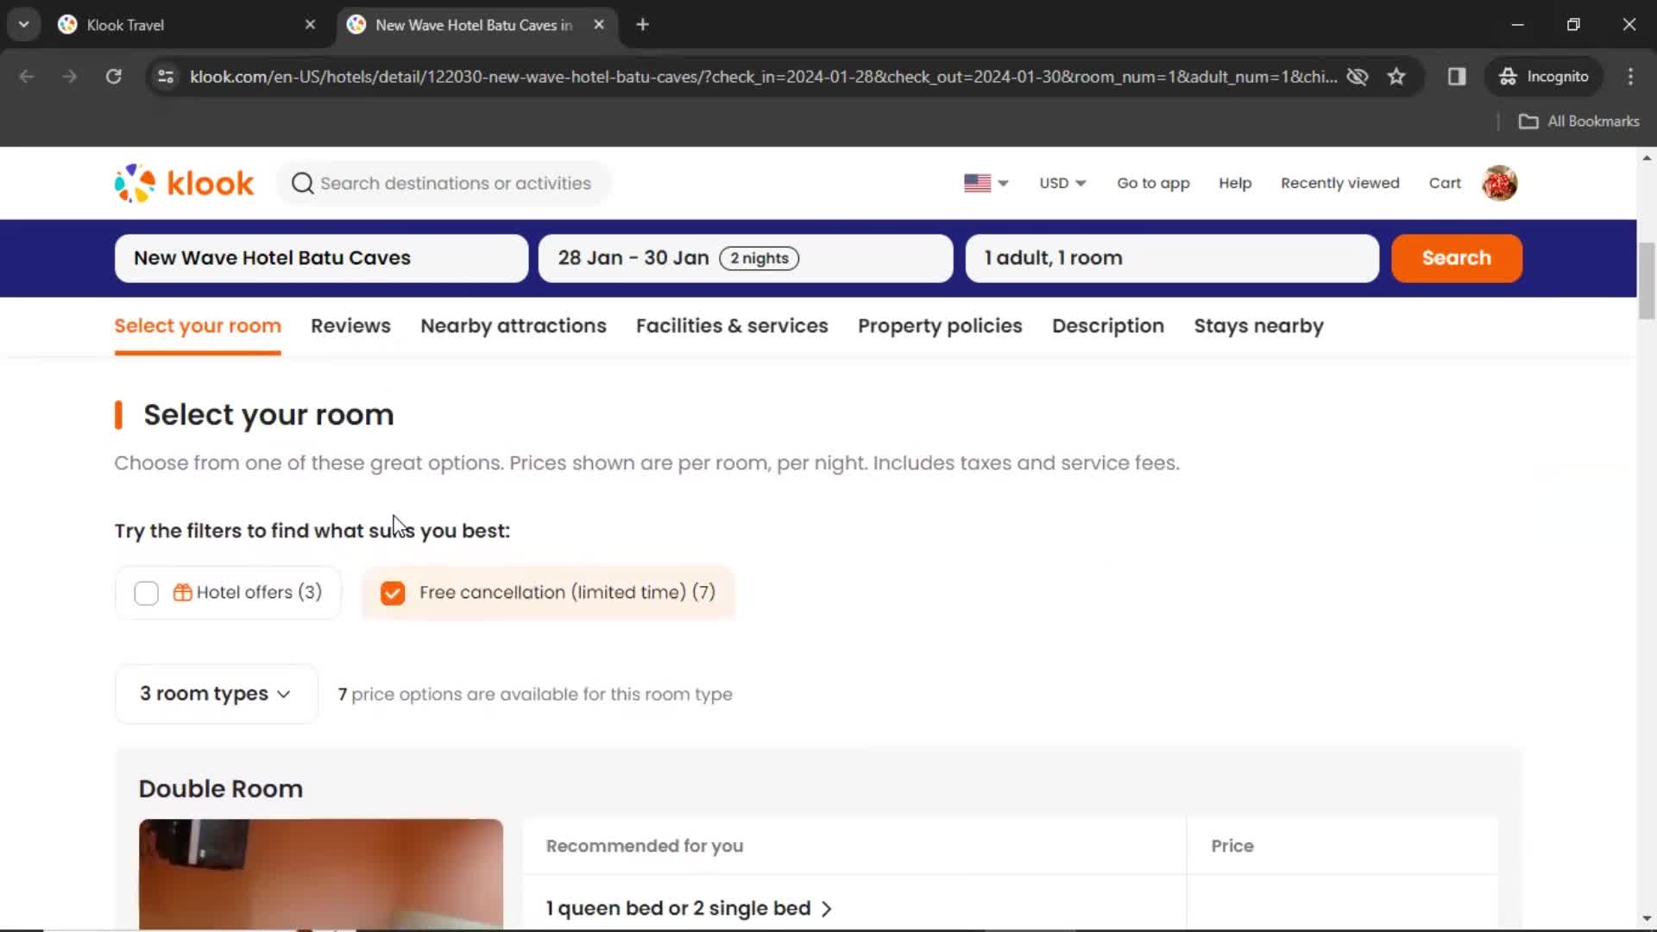
Task: Expand the 3 room types dropdown
Action: (214, 693)
